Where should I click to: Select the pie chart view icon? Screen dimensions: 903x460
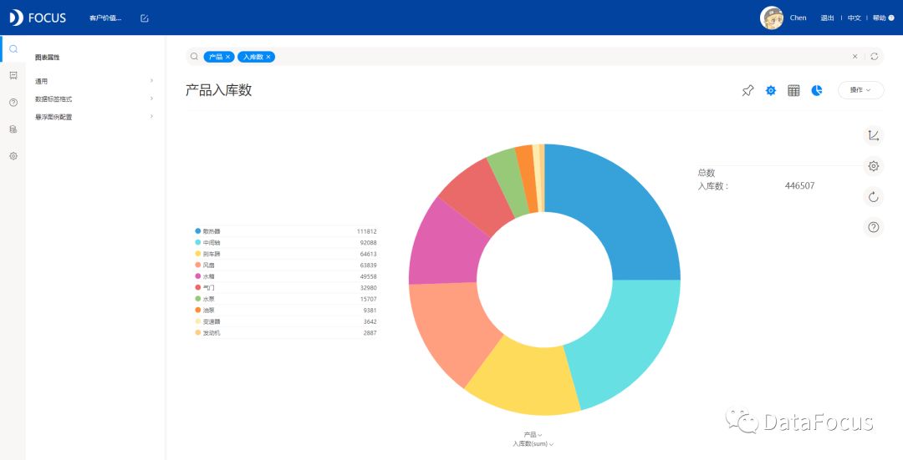[817, 90]
